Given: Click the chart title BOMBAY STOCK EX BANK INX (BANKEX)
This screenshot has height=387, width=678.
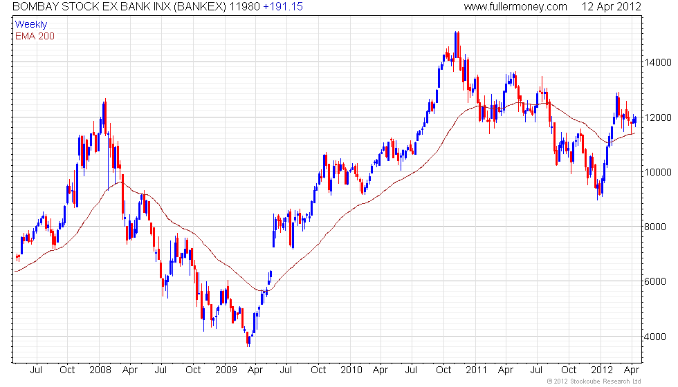Looking at the screenshot, I should coord(119,6).
